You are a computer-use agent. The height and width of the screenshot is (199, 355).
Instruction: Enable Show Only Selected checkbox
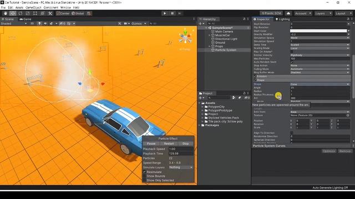tap(144, 180)
